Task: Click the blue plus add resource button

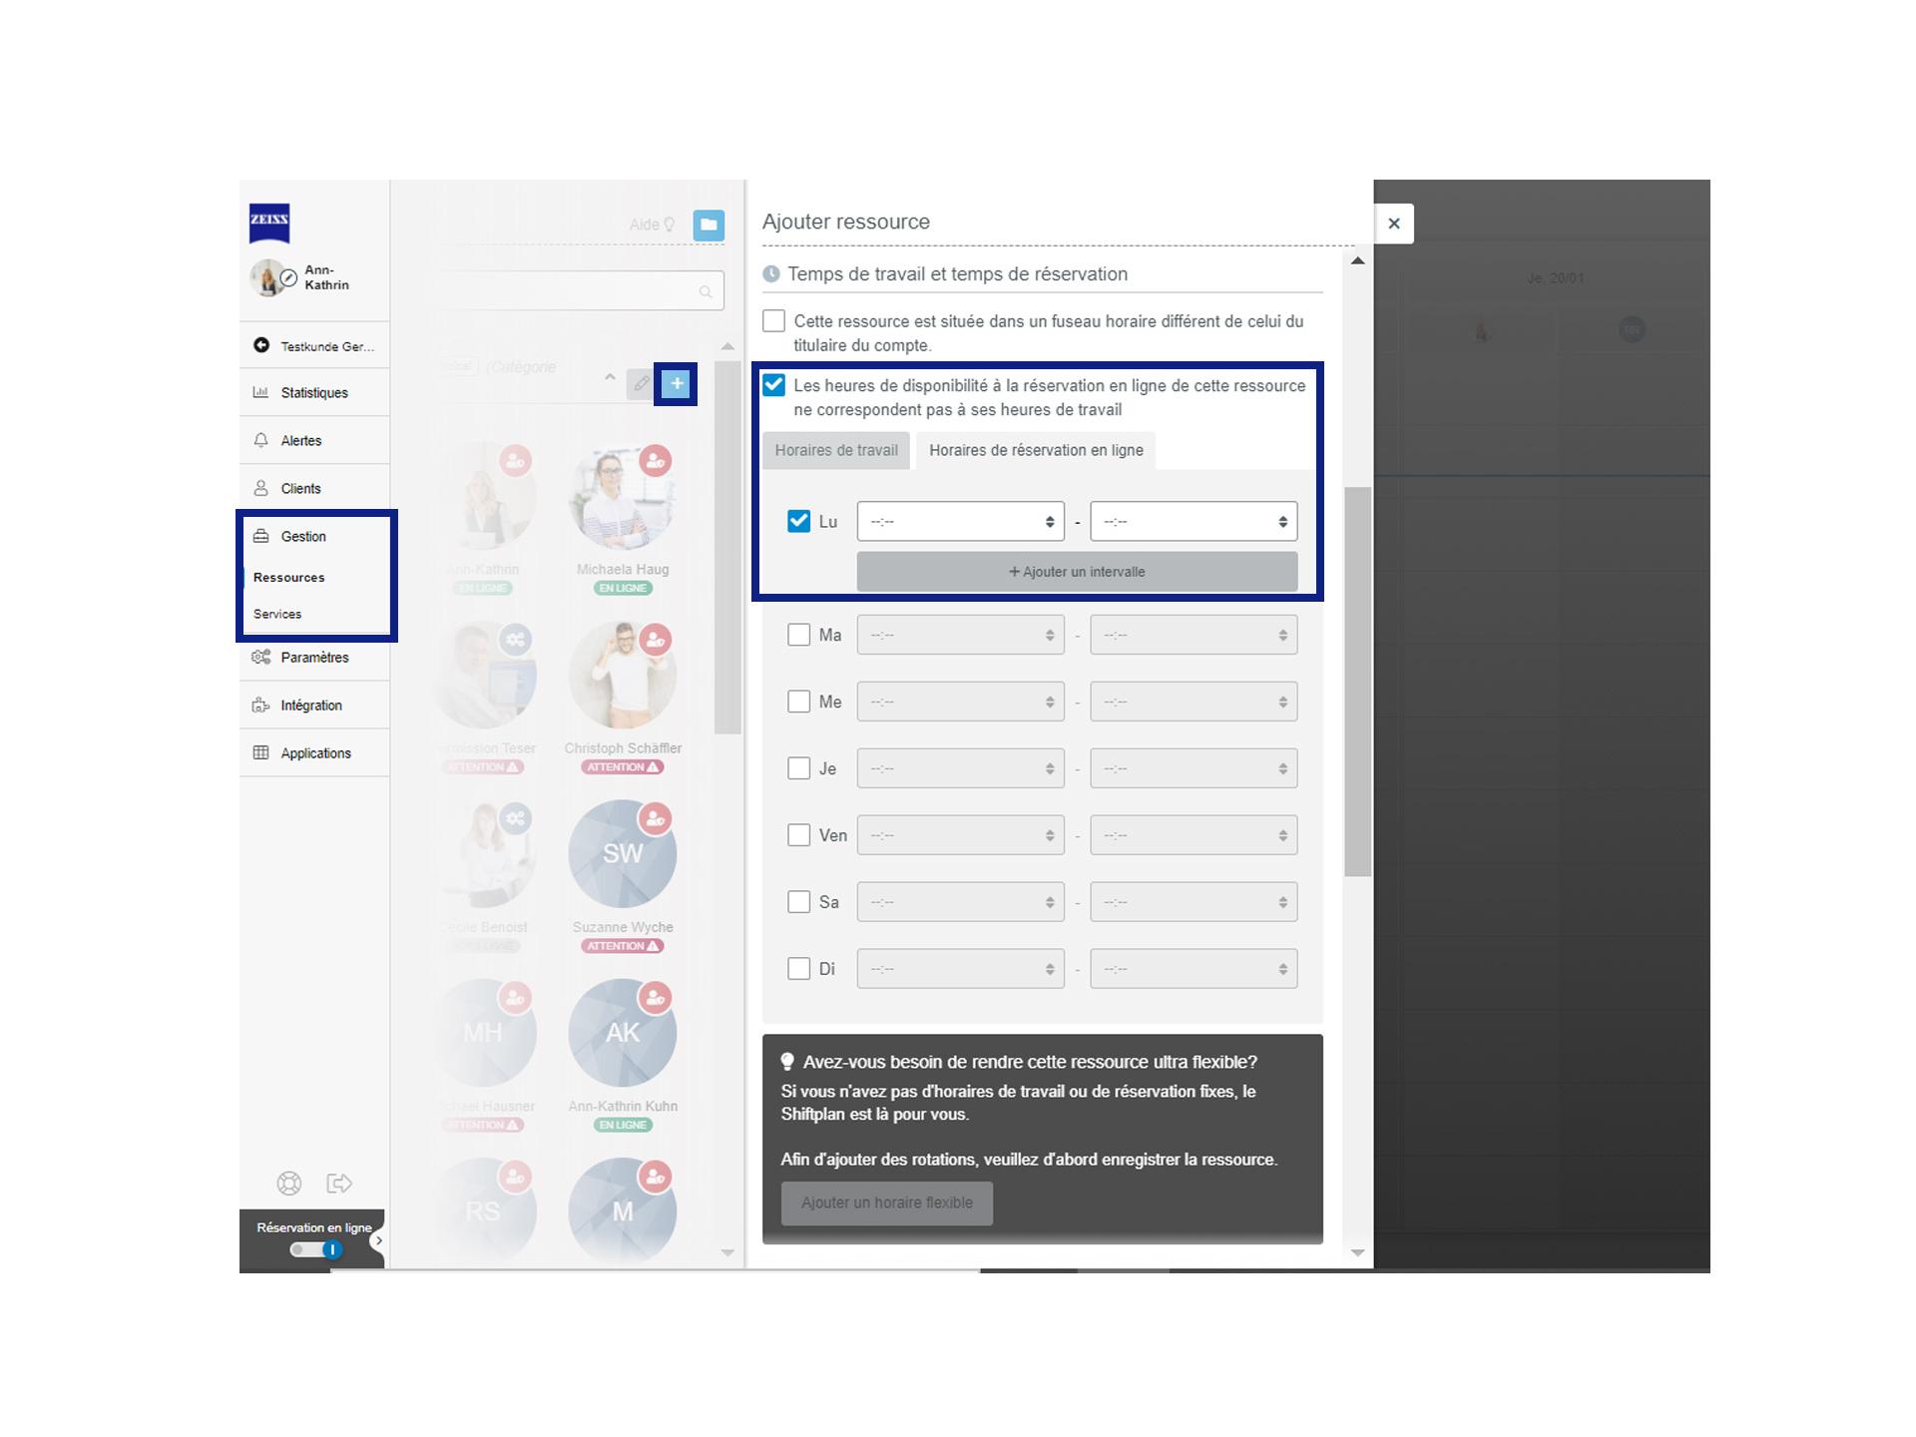Action: (677, 384)
